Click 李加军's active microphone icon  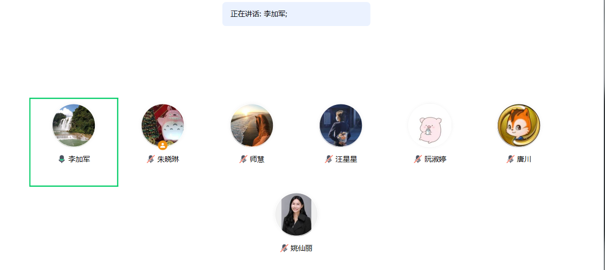[x=62, y=159]
